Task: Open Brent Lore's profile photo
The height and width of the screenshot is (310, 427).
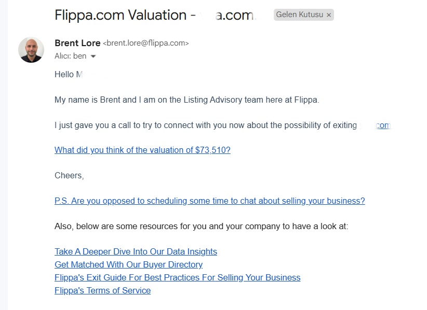Action: coord(31,50)
